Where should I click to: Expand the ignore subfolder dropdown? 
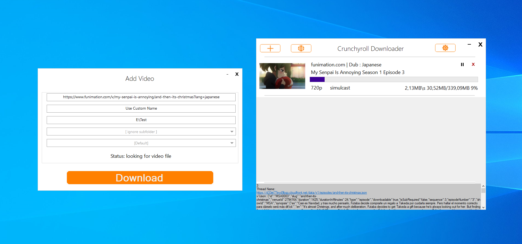click(232, 132)
